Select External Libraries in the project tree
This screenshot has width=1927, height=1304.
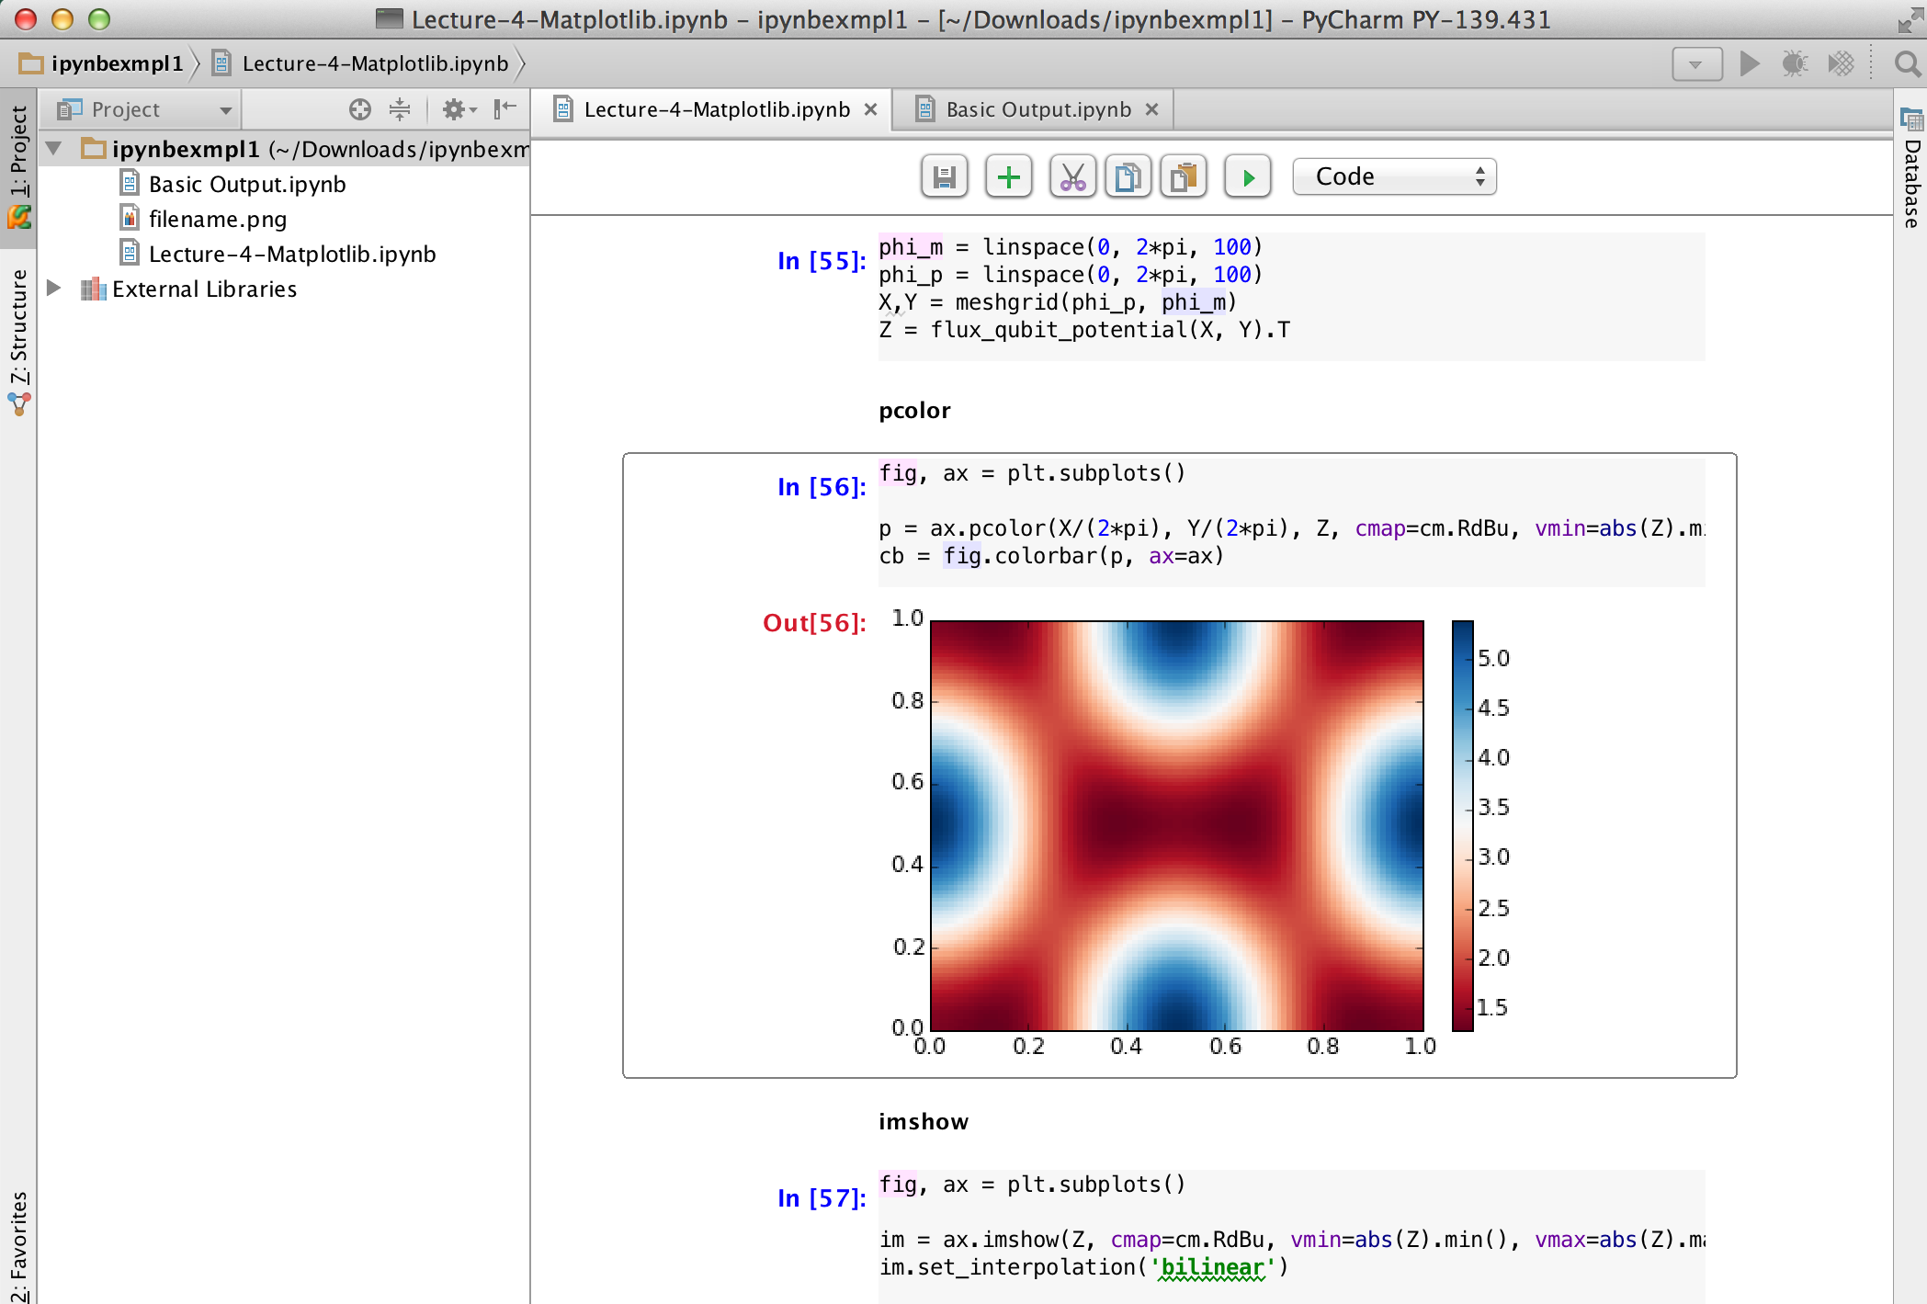pyautogui.click(x=204, y=289)
